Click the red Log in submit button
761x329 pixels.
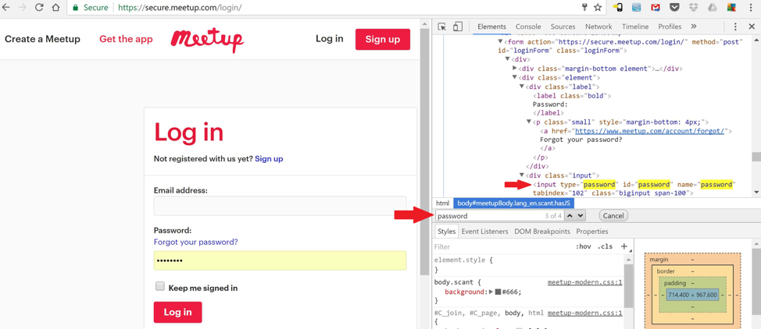coord(177,312)
